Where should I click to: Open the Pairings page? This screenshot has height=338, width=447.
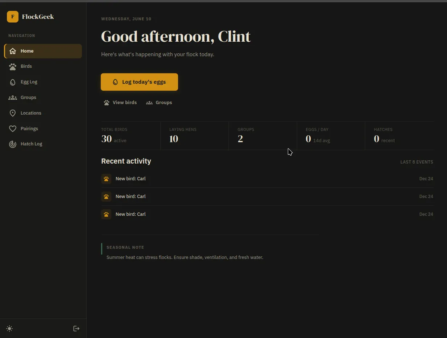pyautogui.click(x=43, y=129)
